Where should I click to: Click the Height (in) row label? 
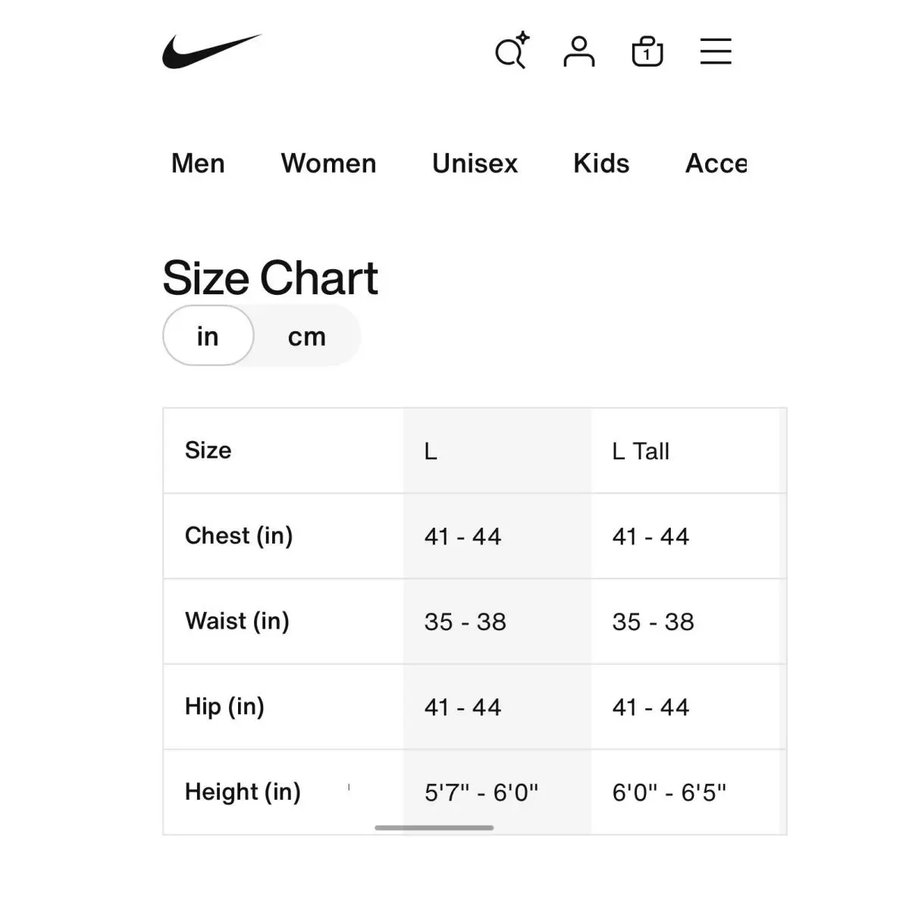(x=243, y=792)
